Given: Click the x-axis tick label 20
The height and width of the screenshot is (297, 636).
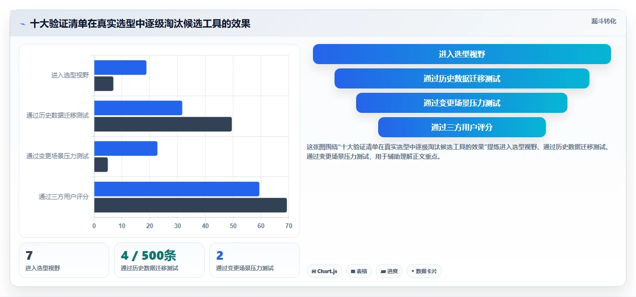Looking at the screenshot, I should coord(150,226).
